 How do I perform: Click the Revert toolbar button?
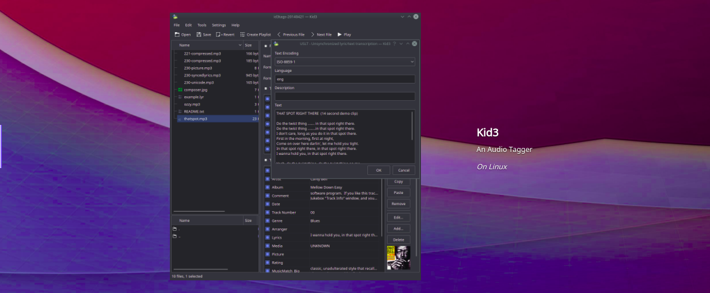tap(225, 35)
